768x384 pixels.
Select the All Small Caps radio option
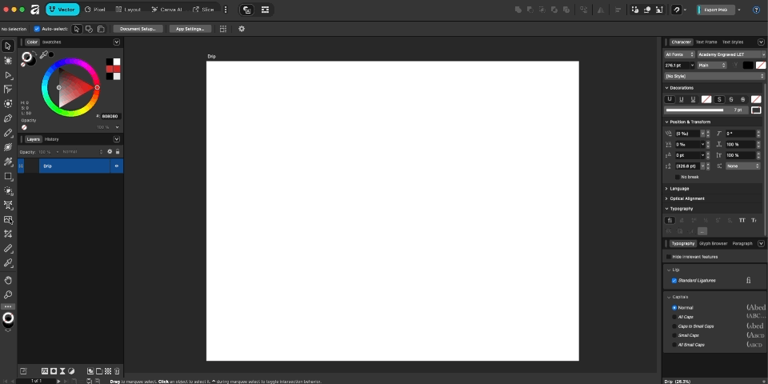click(674, 345)
